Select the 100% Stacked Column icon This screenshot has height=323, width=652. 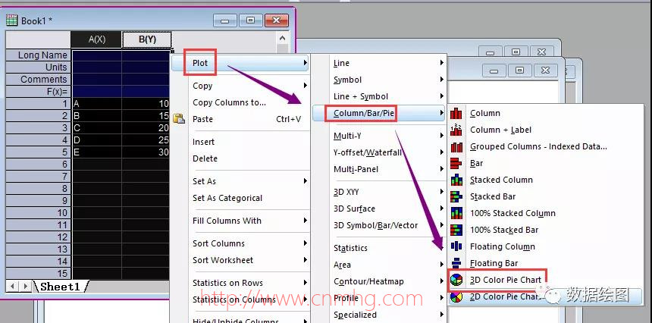click(456, 213)
